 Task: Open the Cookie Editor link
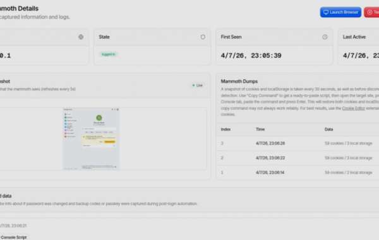point(353,108)
